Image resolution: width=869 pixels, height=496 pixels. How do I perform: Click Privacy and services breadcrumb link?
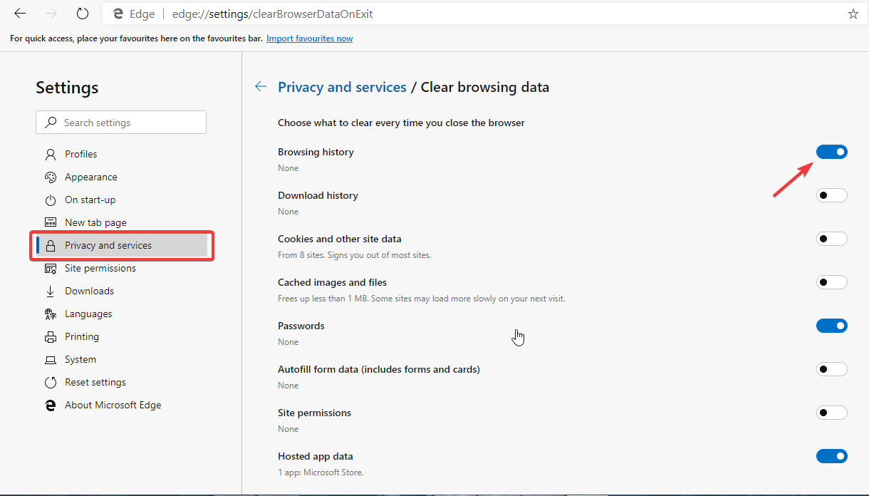[342, 87]
